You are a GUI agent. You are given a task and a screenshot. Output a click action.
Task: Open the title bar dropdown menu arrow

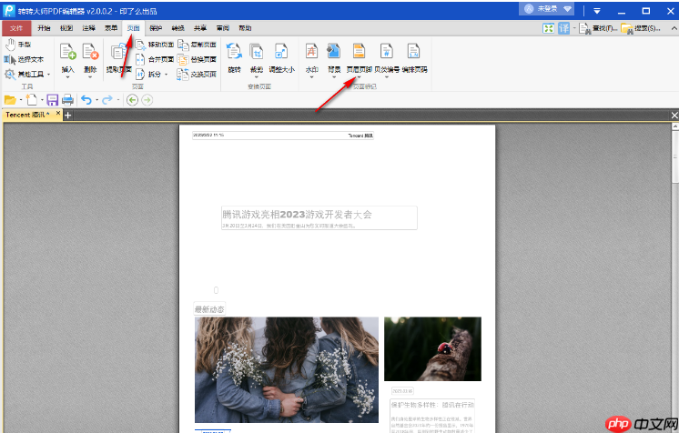(x=597, y=11)
